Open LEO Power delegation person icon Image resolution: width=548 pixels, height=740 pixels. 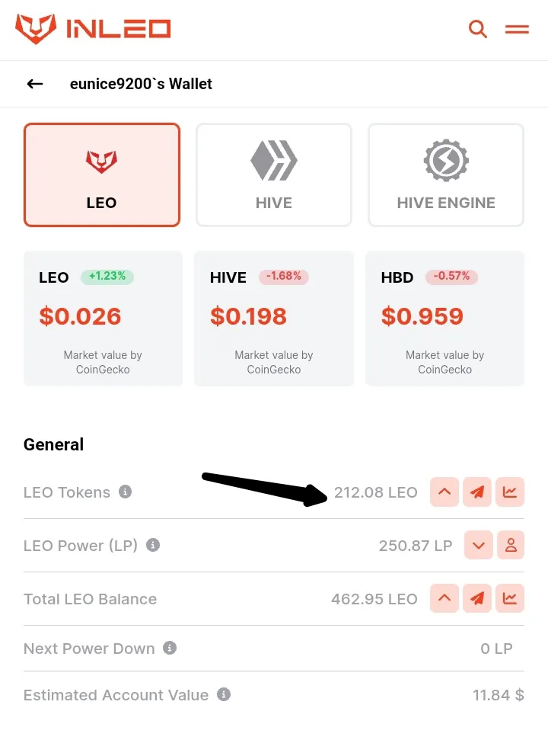click(511, 545)
